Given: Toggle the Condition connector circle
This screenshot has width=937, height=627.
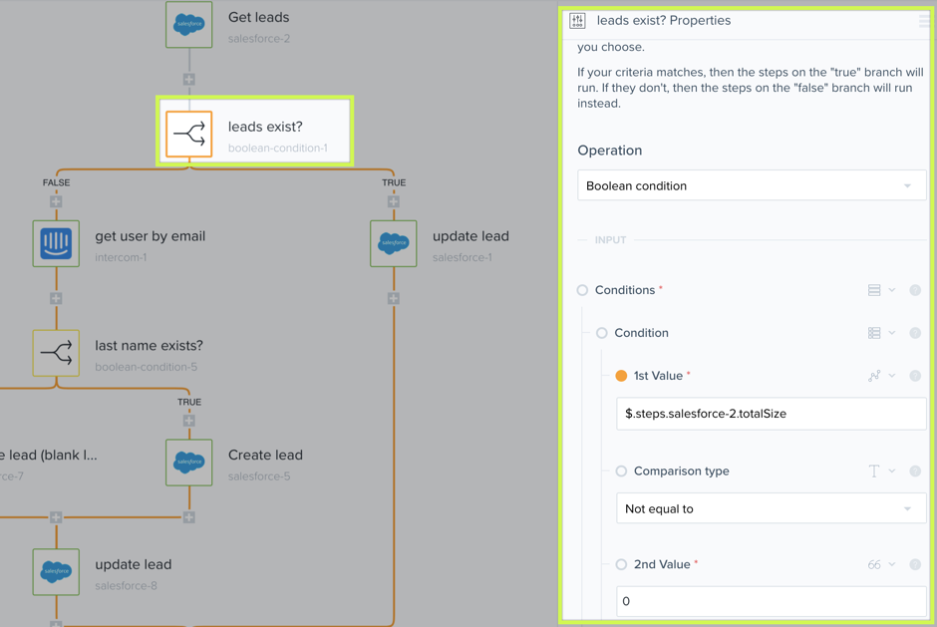Looking at the screenshot, I should point(602,333).
